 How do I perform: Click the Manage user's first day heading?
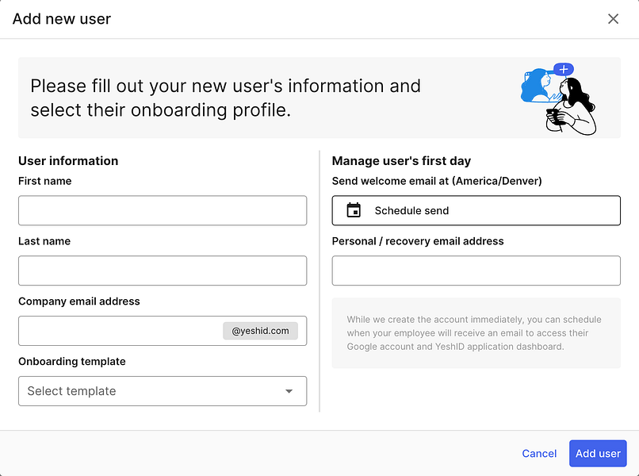coord(401,161)
